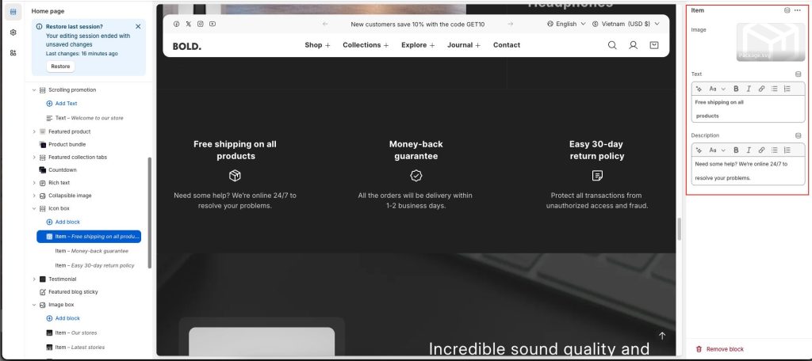Collapse the Icon box section
Viewport: 812px width, 361px height.
(33, 208)
